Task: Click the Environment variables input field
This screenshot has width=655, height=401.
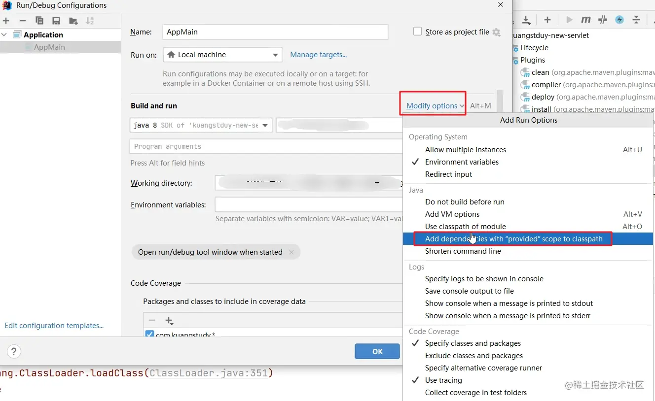Action: point(309,205)
